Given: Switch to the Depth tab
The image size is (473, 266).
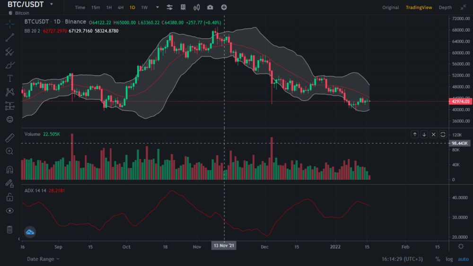Looking at the screenshot, I should (x=445, y=8).
